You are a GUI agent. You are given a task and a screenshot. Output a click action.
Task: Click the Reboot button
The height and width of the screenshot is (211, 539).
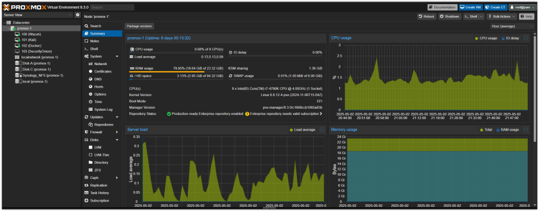coord(426,16)
